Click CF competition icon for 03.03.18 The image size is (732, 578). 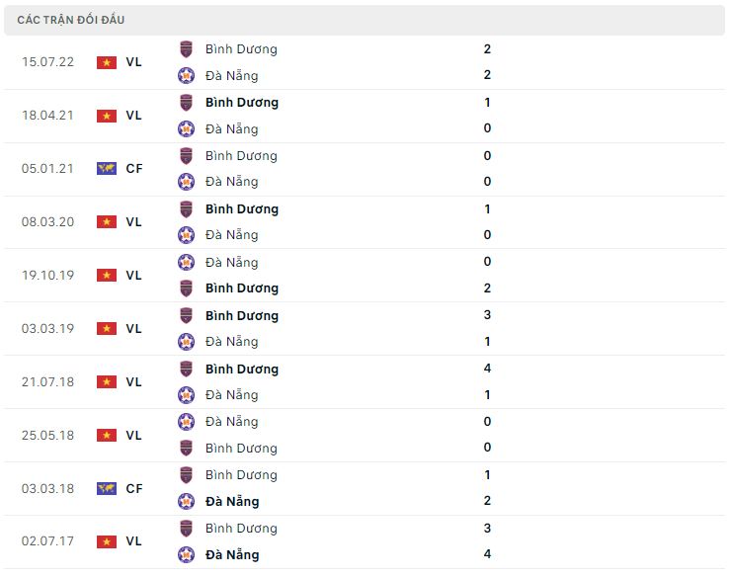106,489
